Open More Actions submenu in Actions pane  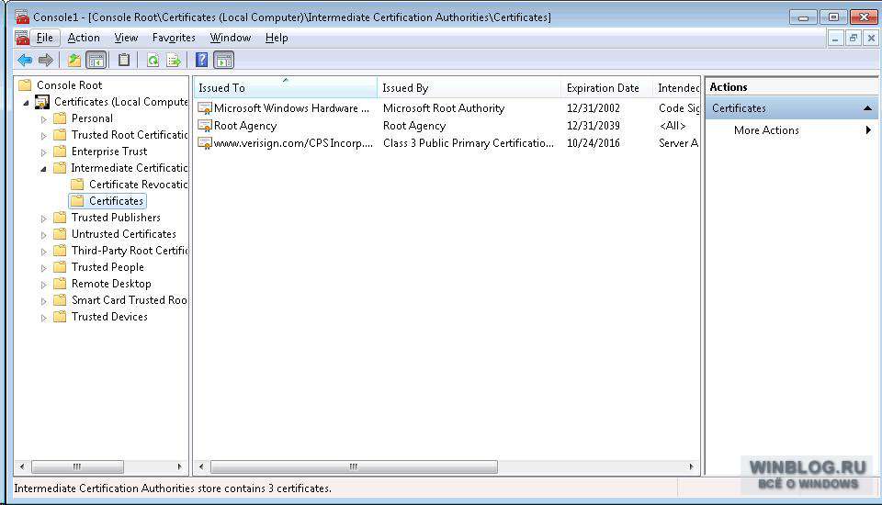point(791,130)
